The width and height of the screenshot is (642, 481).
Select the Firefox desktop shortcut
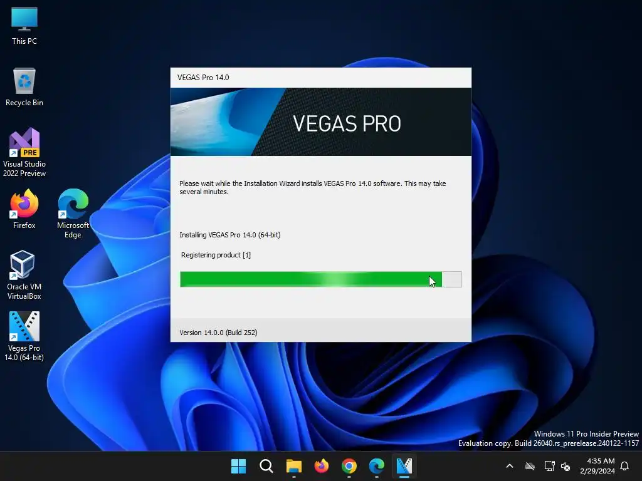[24, 209]
